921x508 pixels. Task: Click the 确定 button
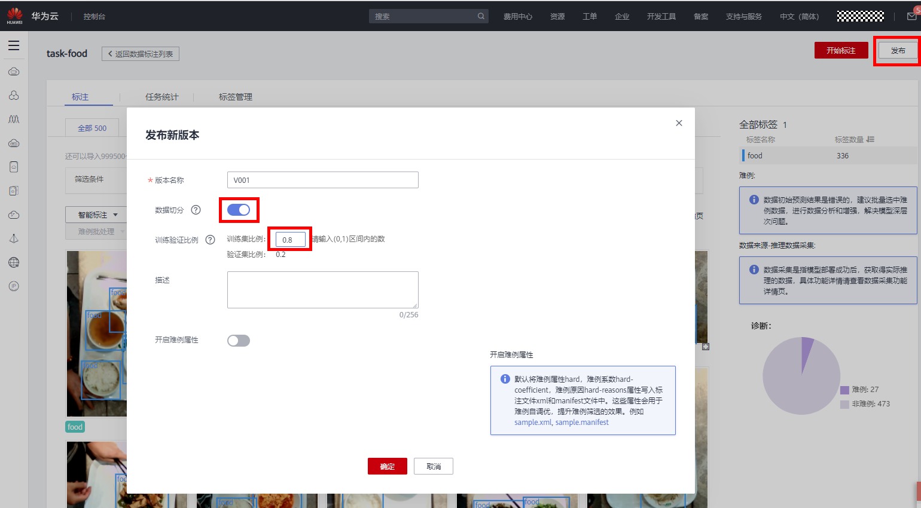click(387, 466)
